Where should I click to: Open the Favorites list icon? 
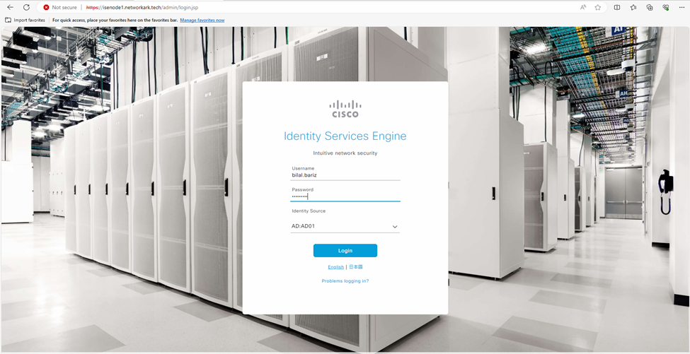click(x=633, y=7)
